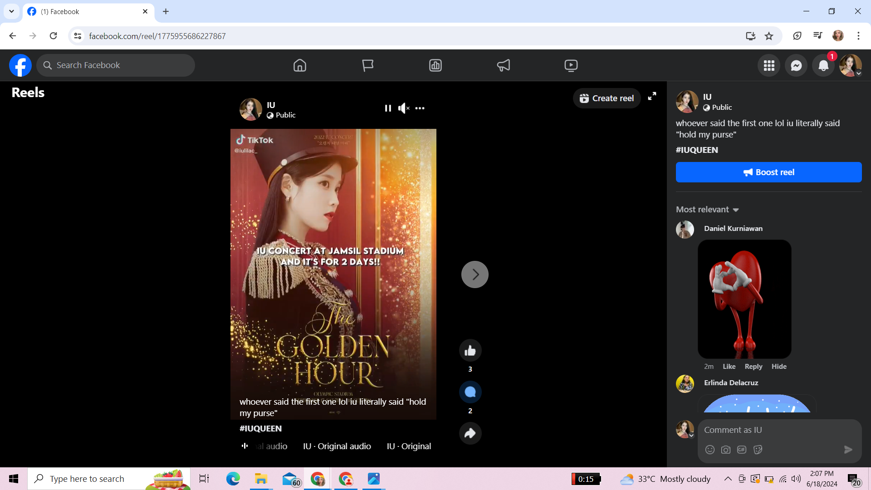The width and height of the screenshot is (871, 490).
Task: Unmute the reel audio
Action: click(x=403, y=108)
